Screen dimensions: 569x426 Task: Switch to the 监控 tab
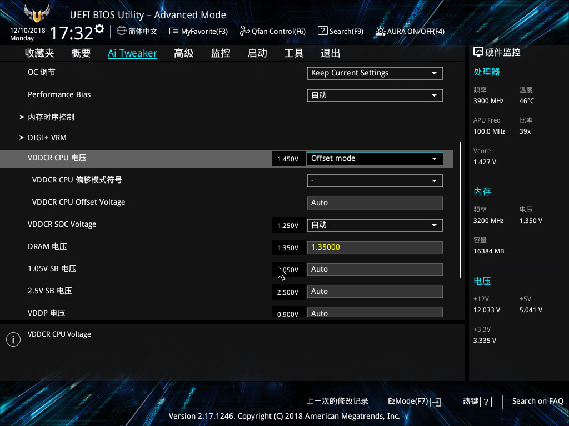click(220, 53)
